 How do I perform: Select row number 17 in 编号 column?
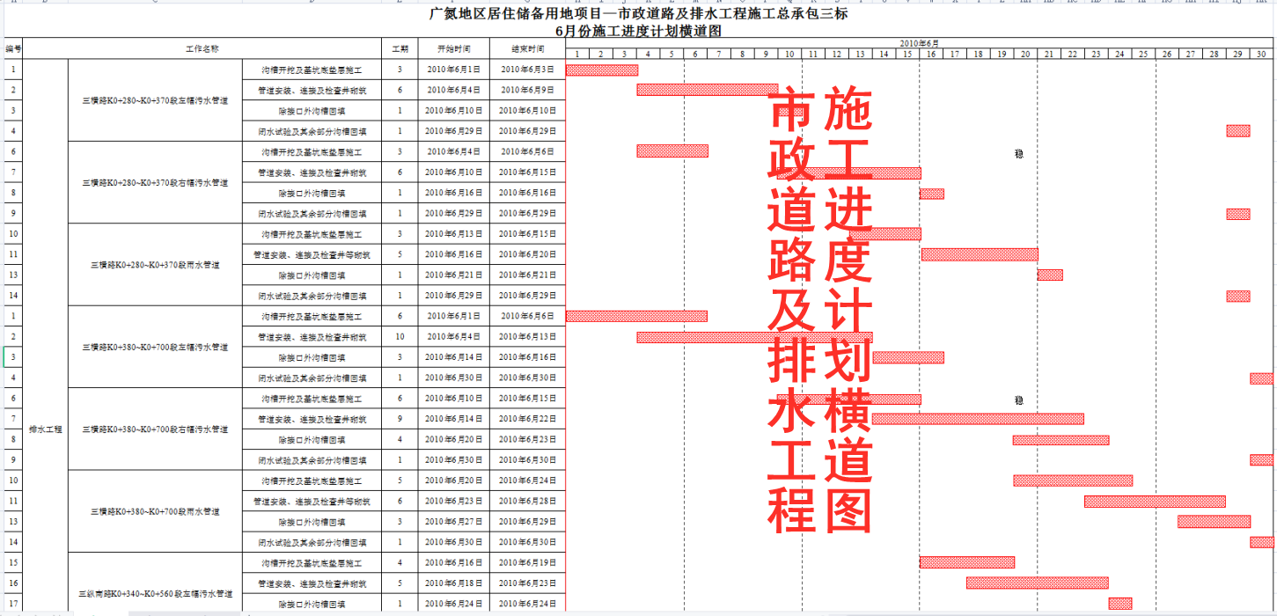pos(12,604)
